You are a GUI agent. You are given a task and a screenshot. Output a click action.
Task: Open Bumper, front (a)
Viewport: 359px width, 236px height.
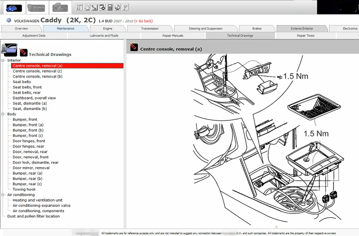pos(28,125)
